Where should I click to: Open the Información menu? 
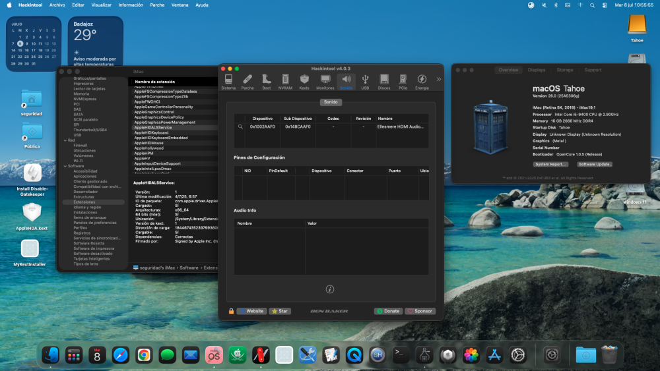[x=131, y=5]
